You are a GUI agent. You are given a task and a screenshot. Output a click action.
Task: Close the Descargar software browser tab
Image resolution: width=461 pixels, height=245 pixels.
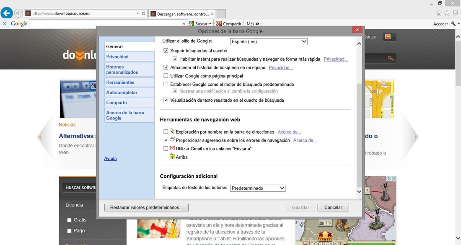click(212, 14)
